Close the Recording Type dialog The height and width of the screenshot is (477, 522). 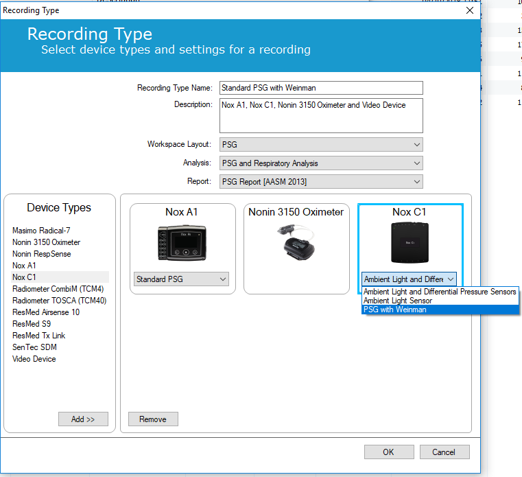click(x=470, y=10)
